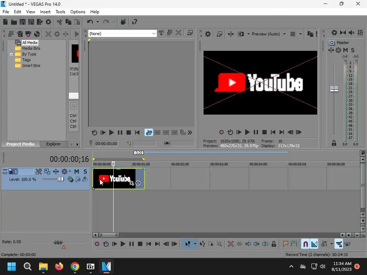
Task: Click the Cut scissors icon
Action: click(60, 22)
